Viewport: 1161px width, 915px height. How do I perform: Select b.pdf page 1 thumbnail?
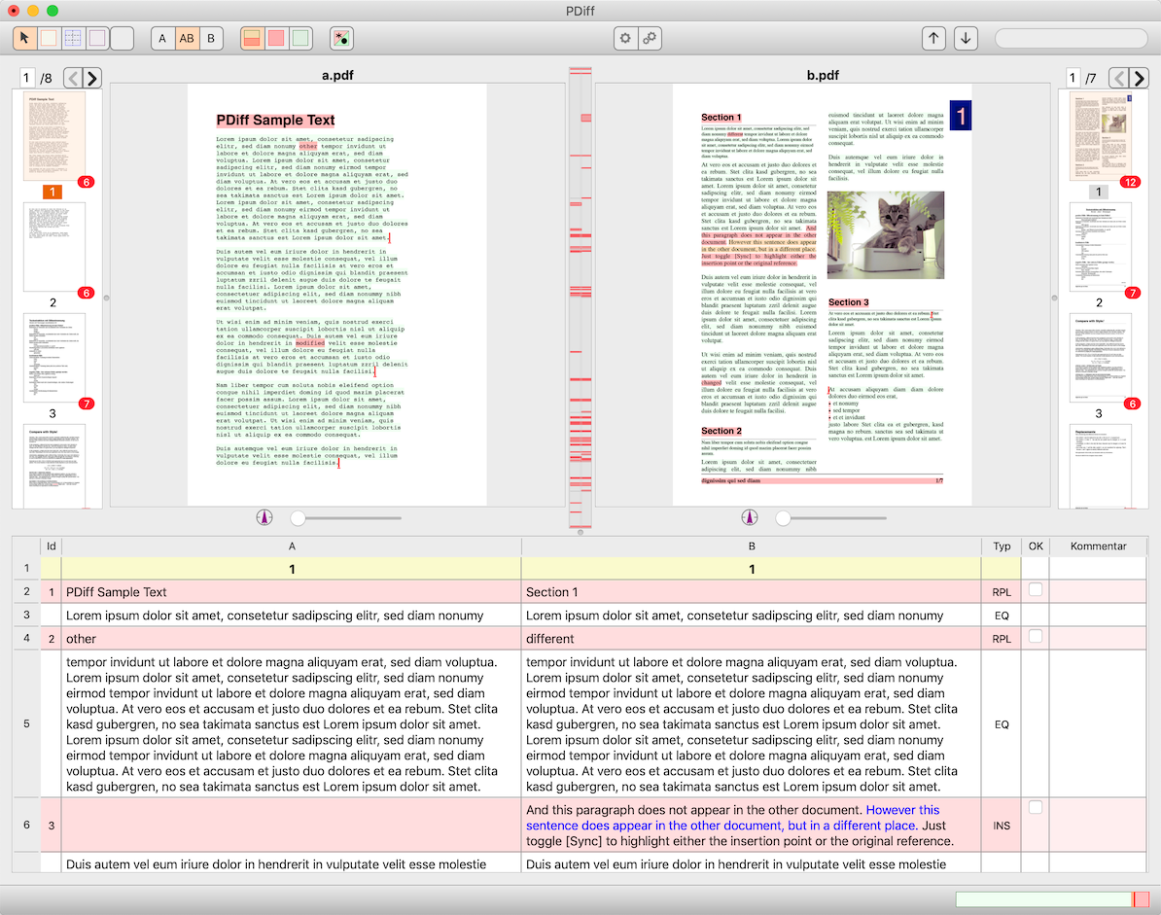[x=1100, y=136]
